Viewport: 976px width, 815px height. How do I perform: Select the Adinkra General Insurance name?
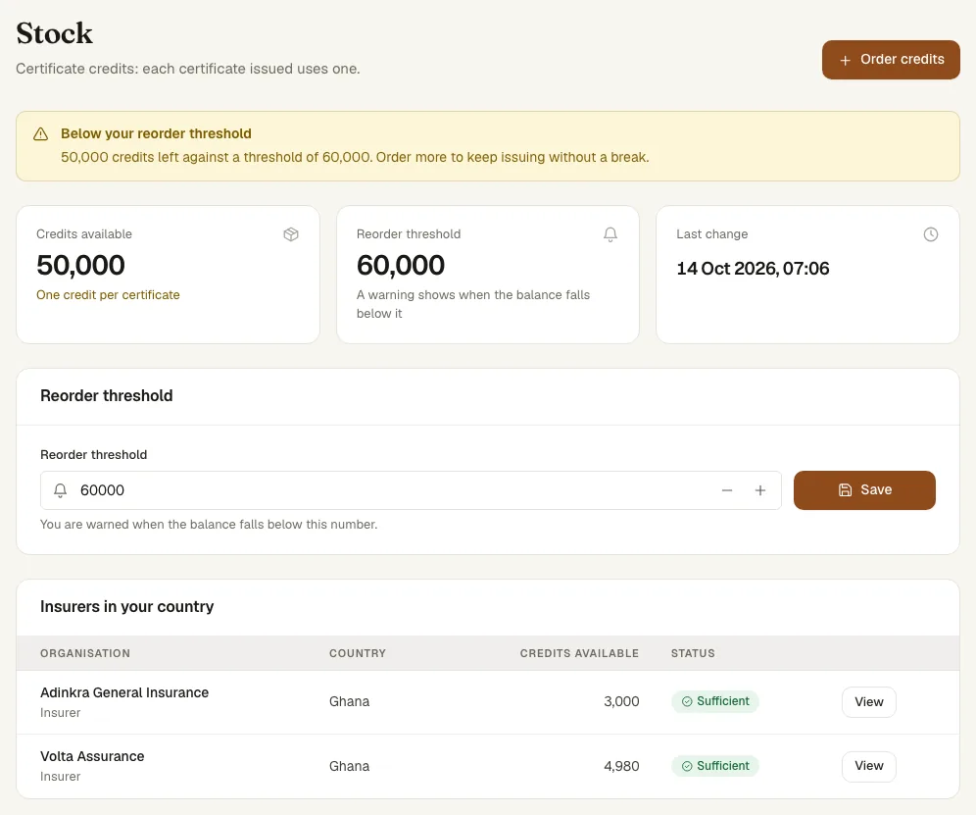(124, 692)
